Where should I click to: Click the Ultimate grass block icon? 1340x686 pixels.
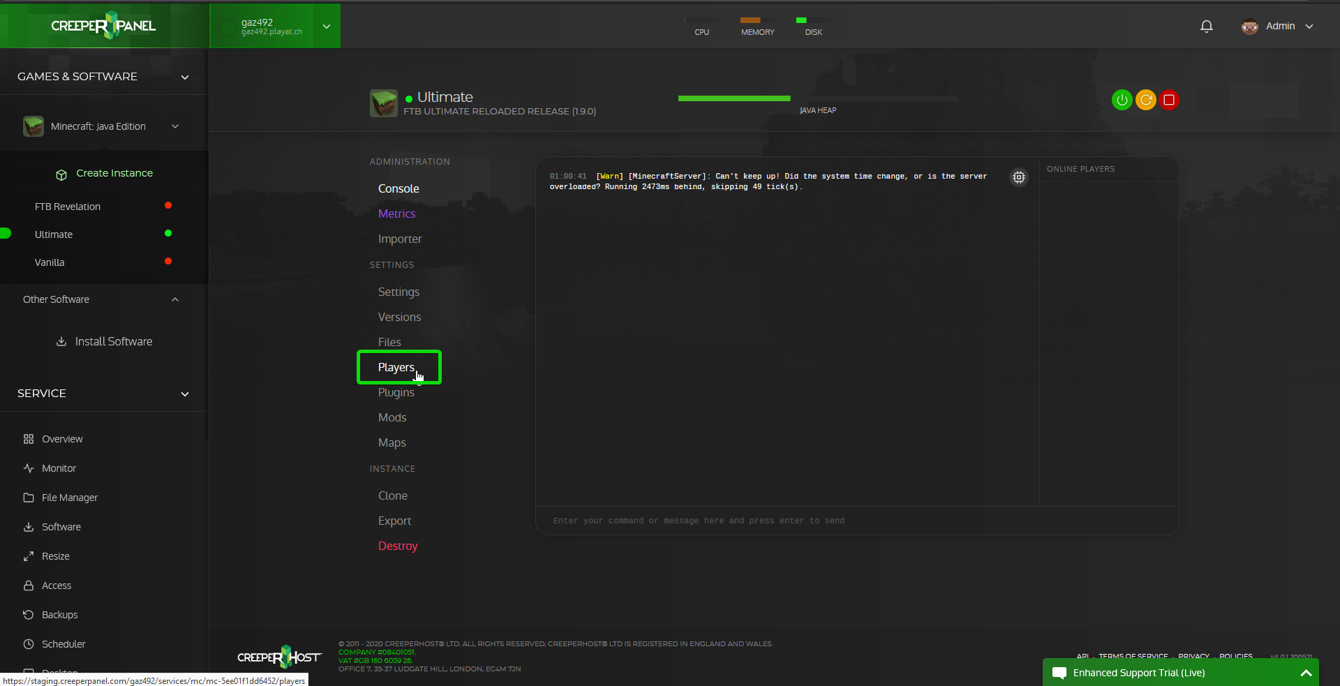pyautogui.click(x=383, y=103)
